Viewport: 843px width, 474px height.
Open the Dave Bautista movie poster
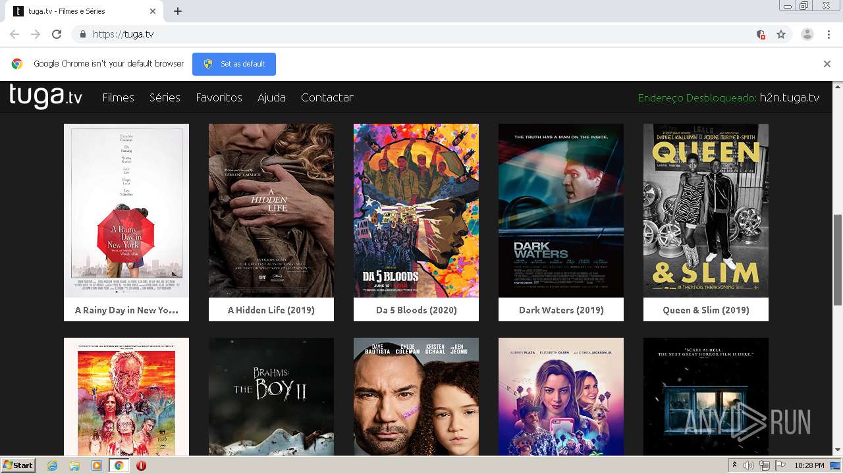pyautogui.click(x=416, y=397)
